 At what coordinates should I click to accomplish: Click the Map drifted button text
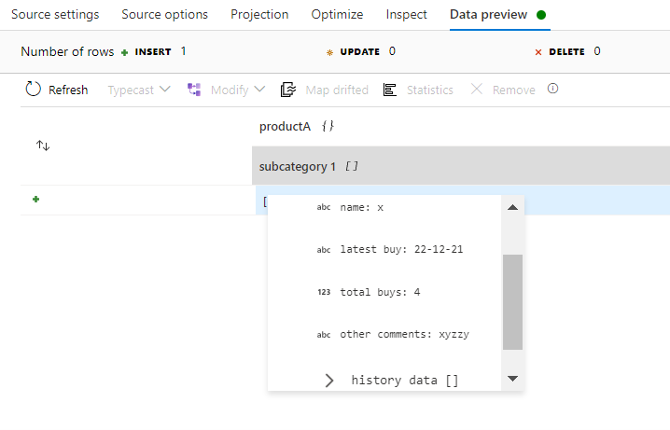[x=337, y=90]
